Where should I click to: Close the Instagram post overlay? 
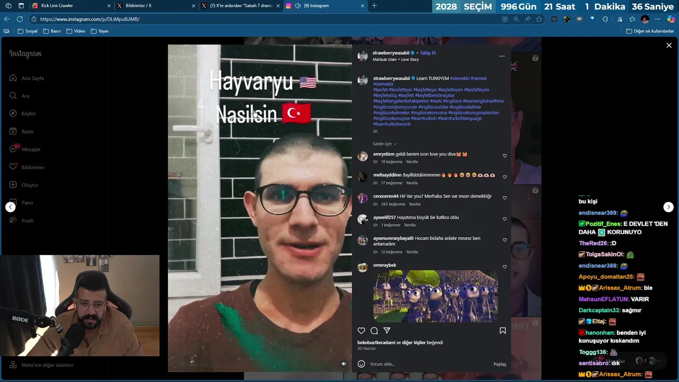669,46
